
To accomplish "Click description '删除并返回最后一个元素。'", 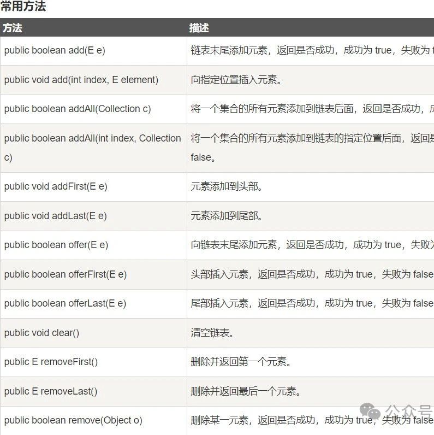I will pos(246,391).
